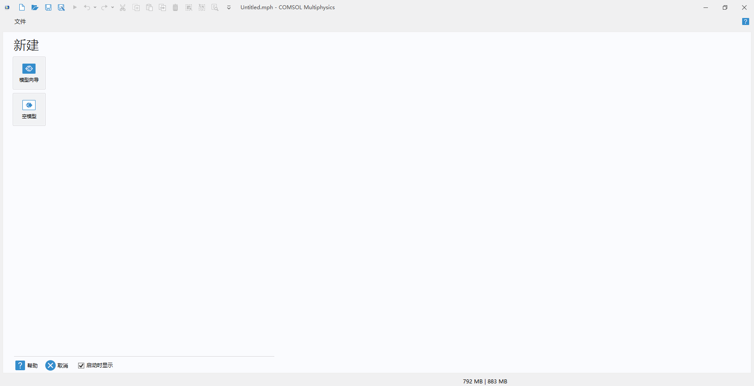This screenshot has width=754, height=386.
Task: Open the 文件 menu
Action: tap(20, 21)
